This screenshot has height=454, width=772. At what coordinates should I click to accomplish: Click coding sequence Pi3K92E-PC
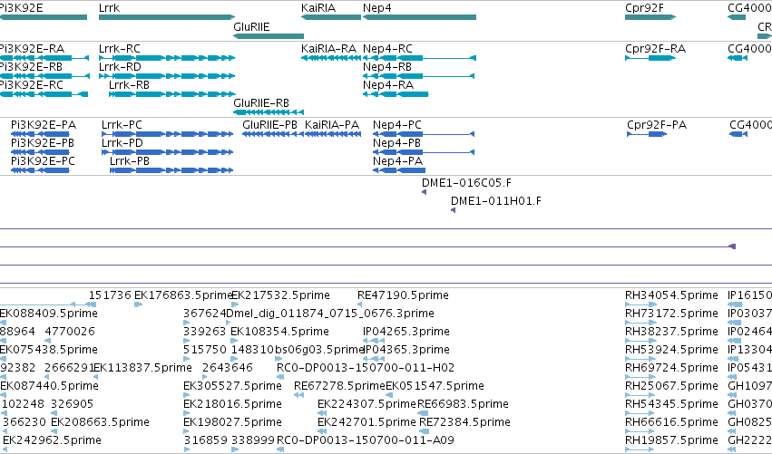(x=40, y=170)
